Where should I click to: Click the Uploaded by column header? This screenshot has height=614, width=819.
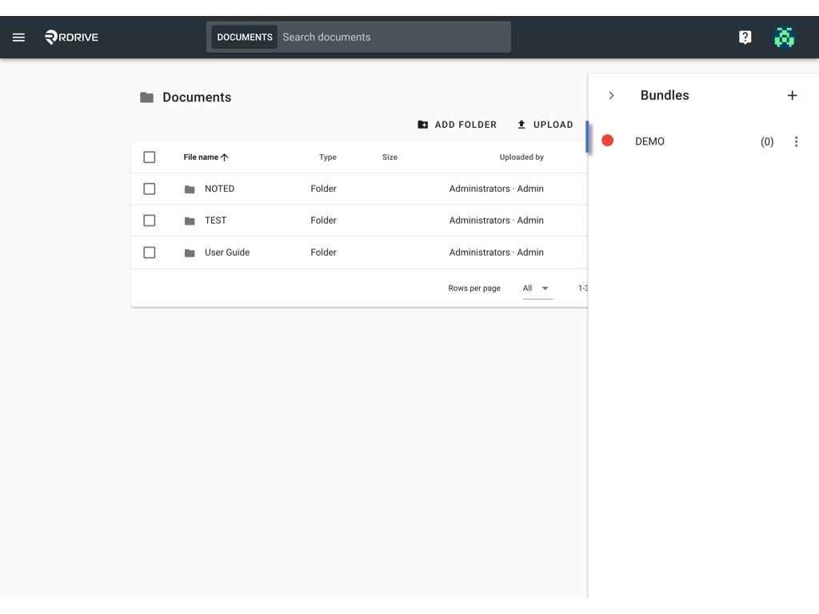pos(521,157)
